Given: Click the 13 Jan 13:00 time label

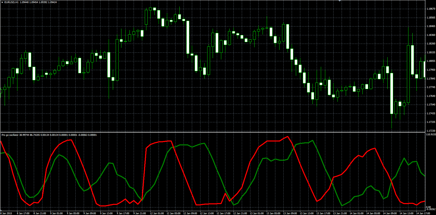Looking at the screenshot, I should (x=307, y=213).
